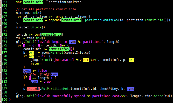Click 'CommitInfo()' method call on line 868
The image size is (173, 103).
[156, 20]
